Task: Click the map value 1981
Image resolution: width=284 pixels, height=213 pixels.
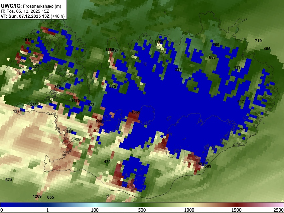Action: [x=200, y=164]
